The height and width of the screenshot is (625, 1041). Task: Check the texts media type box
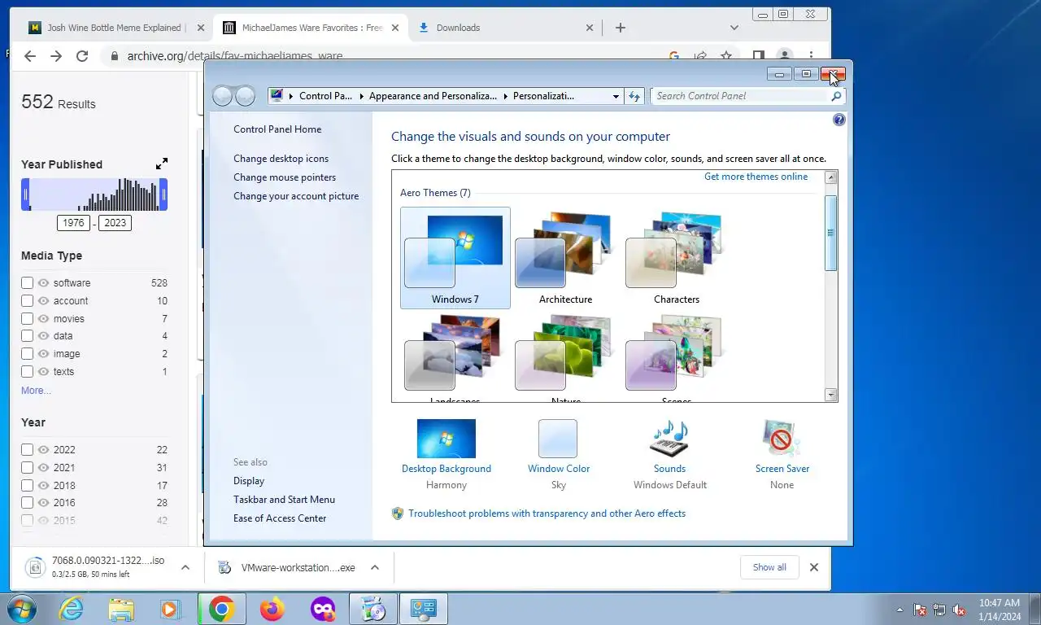[x=27, y=372]
